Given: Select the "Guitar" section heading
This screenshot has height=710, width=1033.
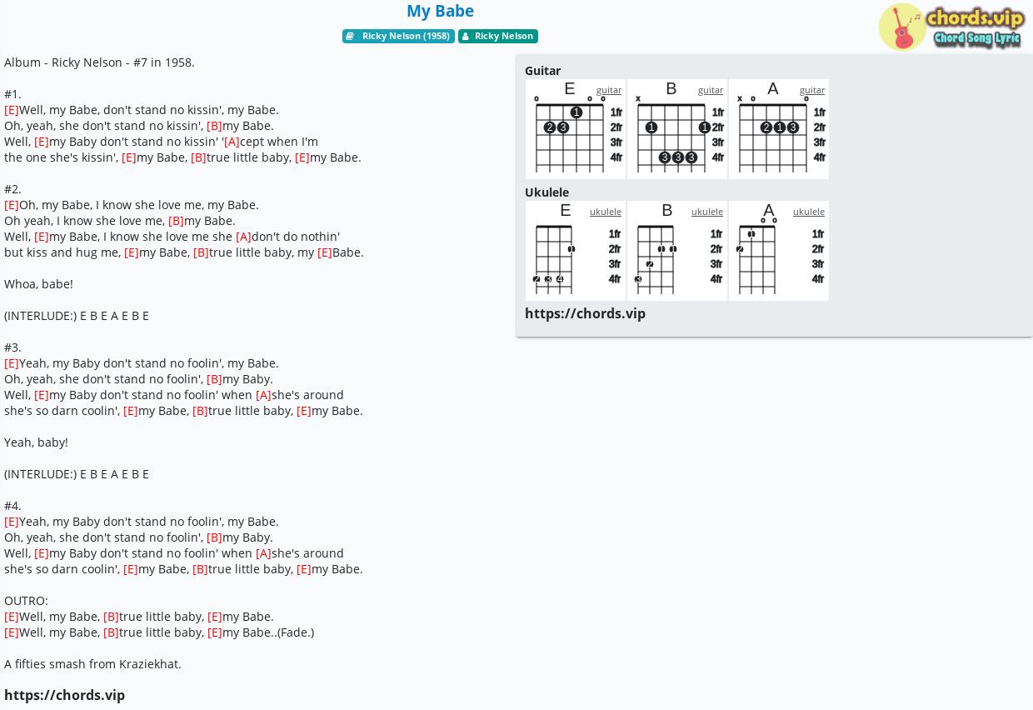Looking at the screenshot, I should (542, 71).
